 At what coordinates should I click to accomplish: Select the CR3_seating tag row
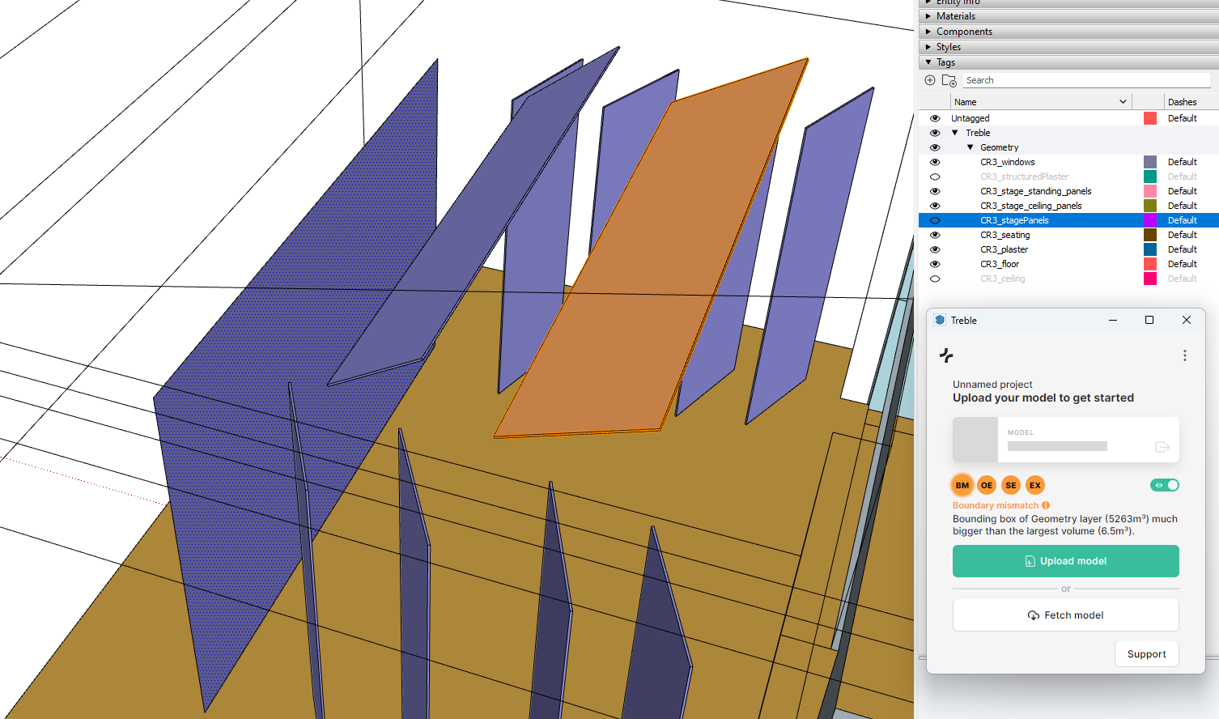click(1068, 235)
